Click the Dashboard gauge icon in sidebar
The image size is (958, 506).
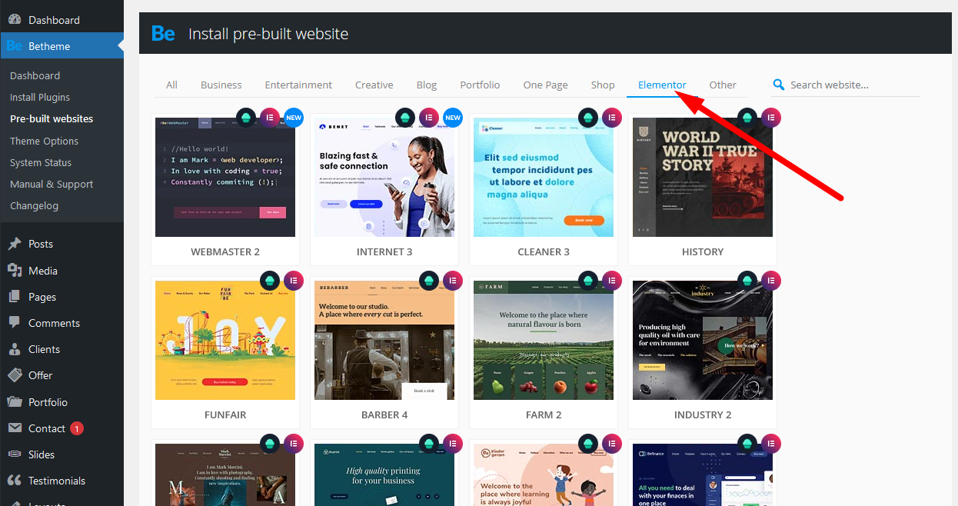[15, 20]
